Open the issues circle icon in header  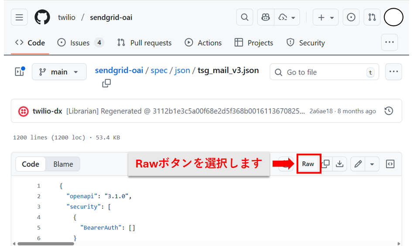coord(351,17)
